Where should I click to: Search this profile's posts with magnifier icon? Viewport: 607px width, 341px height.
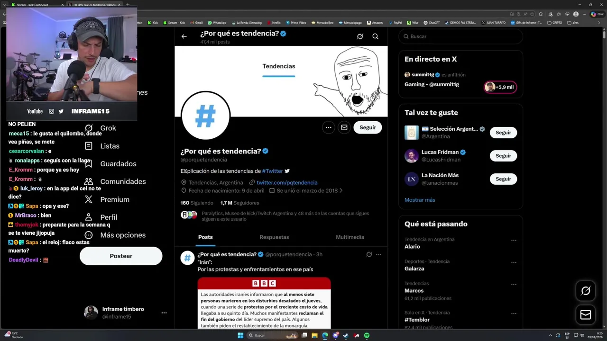tap(375, 36)
